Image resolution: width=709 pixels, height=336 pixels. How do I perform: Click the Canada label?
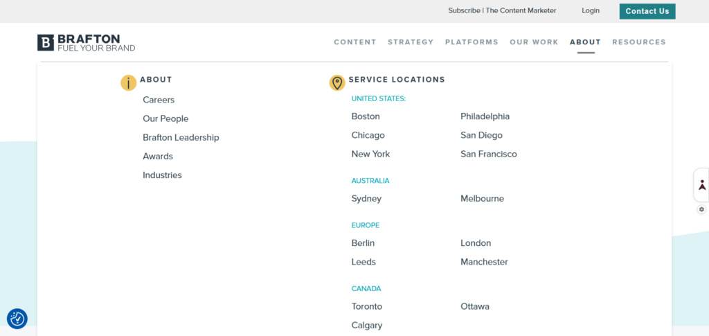coord(366,288)
